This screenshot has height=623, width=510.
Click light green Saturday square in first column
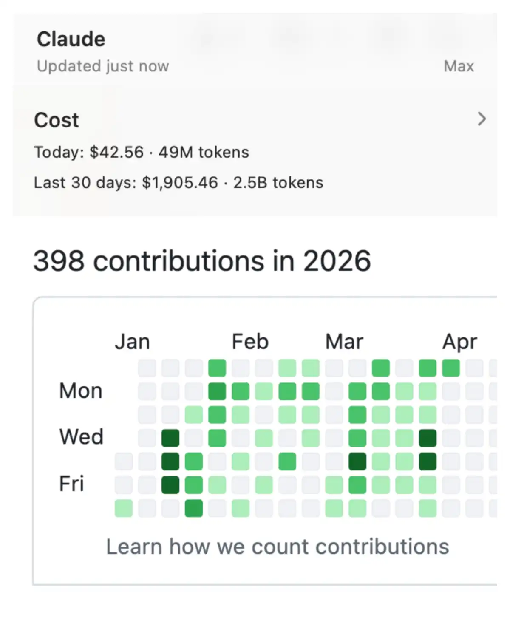coord(124,508)
